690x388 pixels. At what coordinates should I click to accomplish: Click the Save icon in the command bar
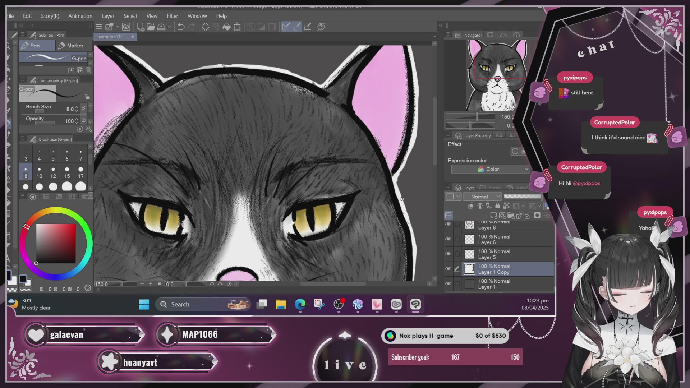pos(161,27)
